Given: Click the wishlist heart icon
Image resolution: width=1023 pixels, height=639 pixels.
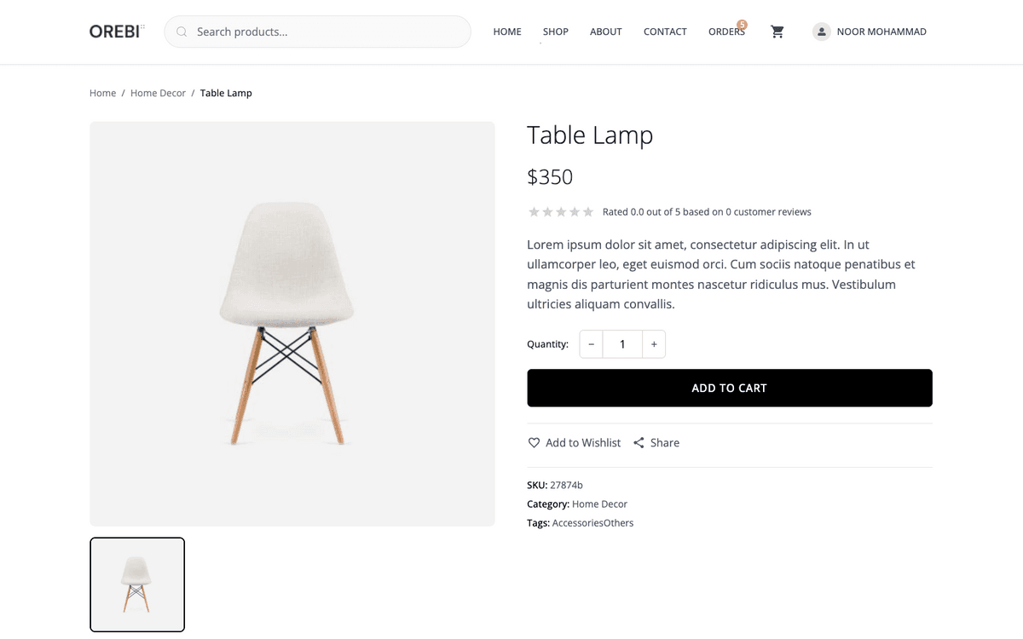Looking at the screenshot, I should 534,443.
